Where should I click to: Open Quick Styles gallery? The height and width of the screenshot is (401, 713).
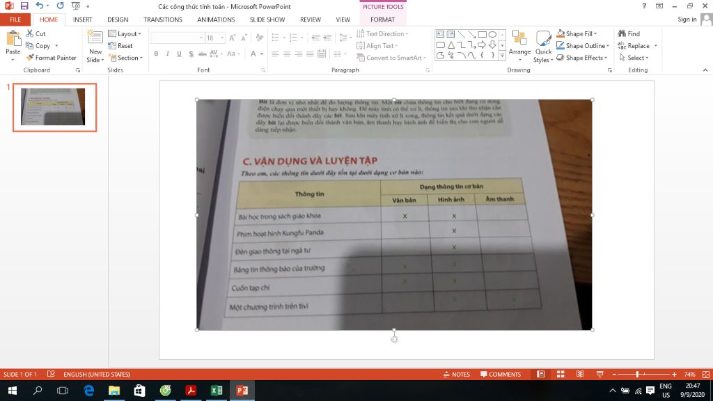(x=543, y=46)
